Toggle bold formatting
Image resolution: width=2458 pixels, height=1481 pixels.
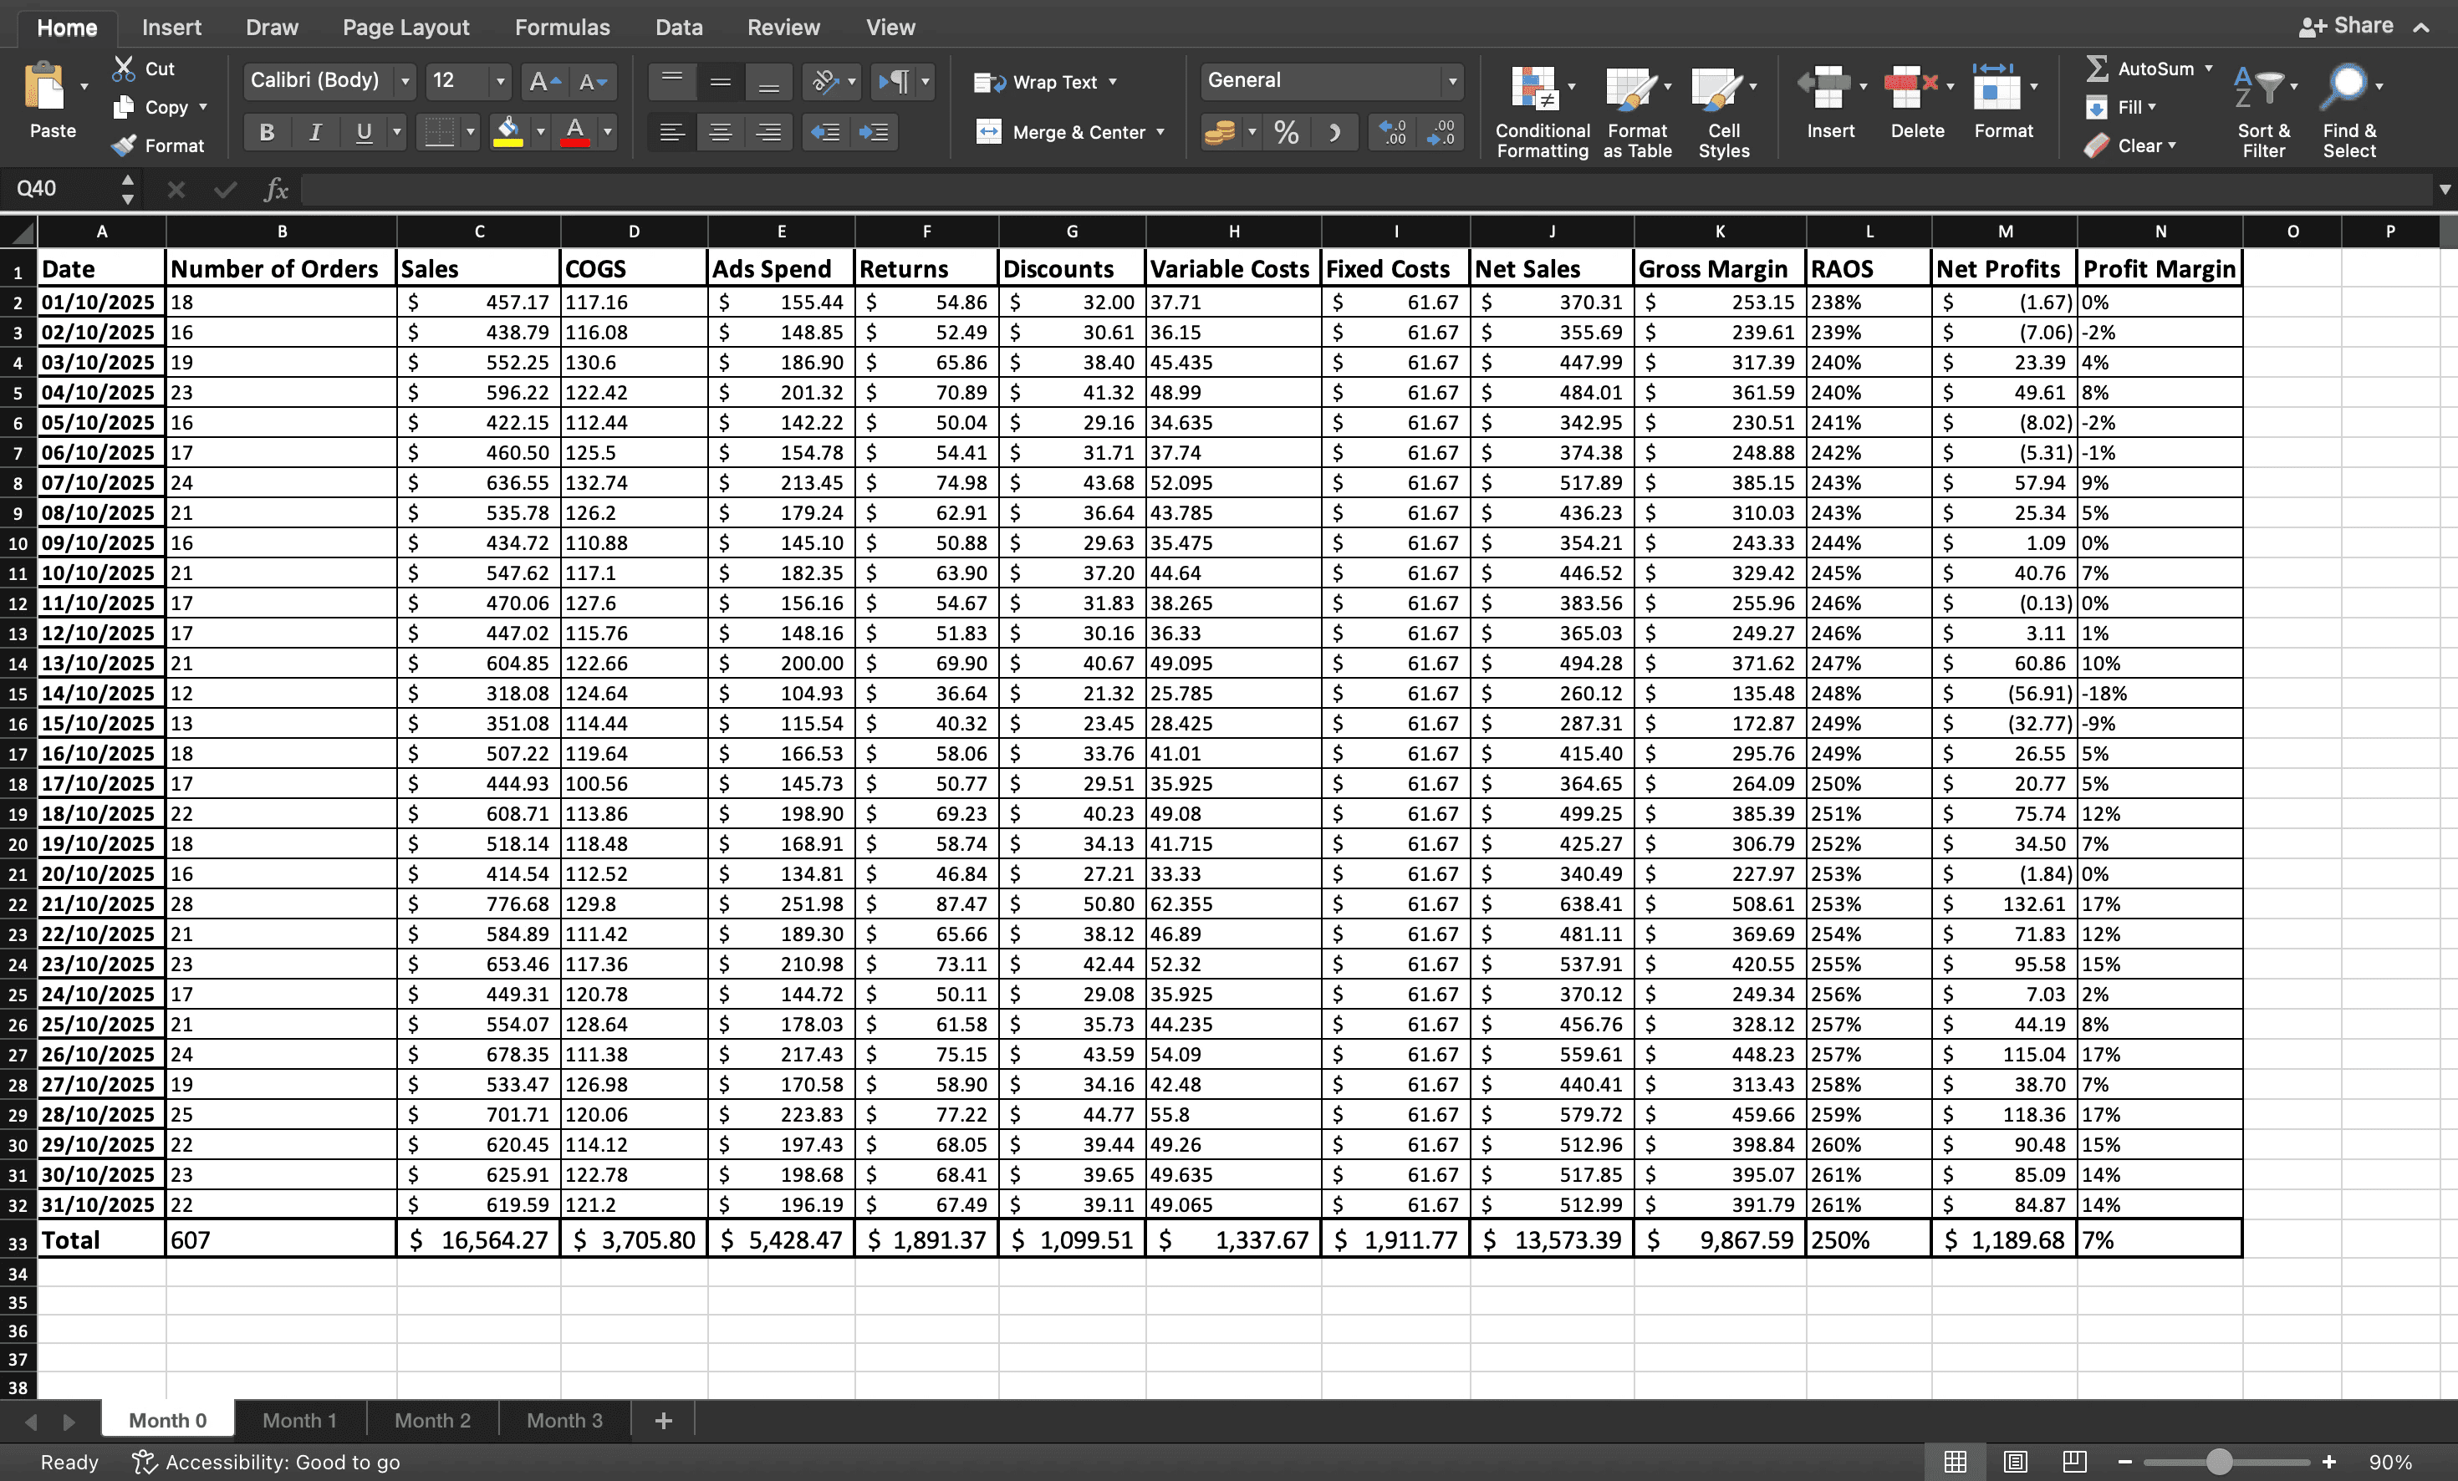click(267, 133)
